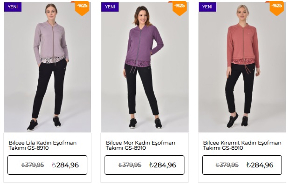Open the Mor tracksuit product image
Screen dimensions: 289x185
click(145, 67)
